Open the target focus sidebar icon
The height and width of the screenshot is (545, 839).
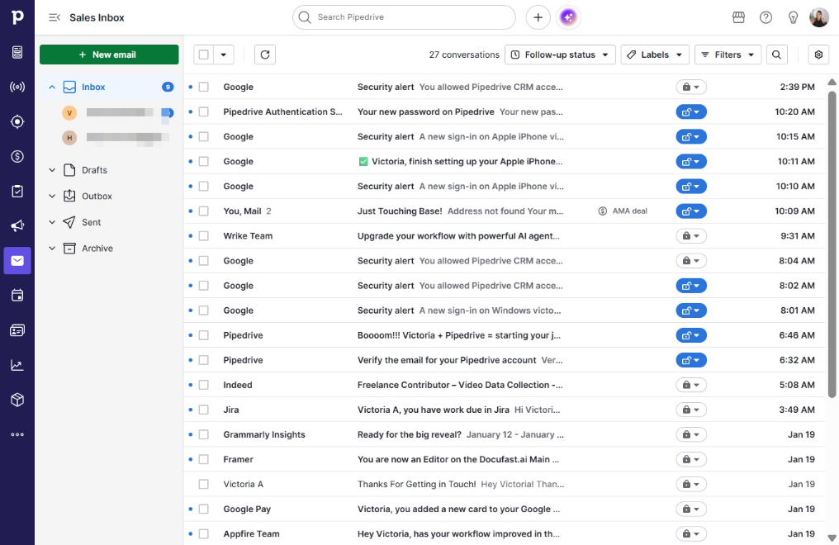coord(17,121)
